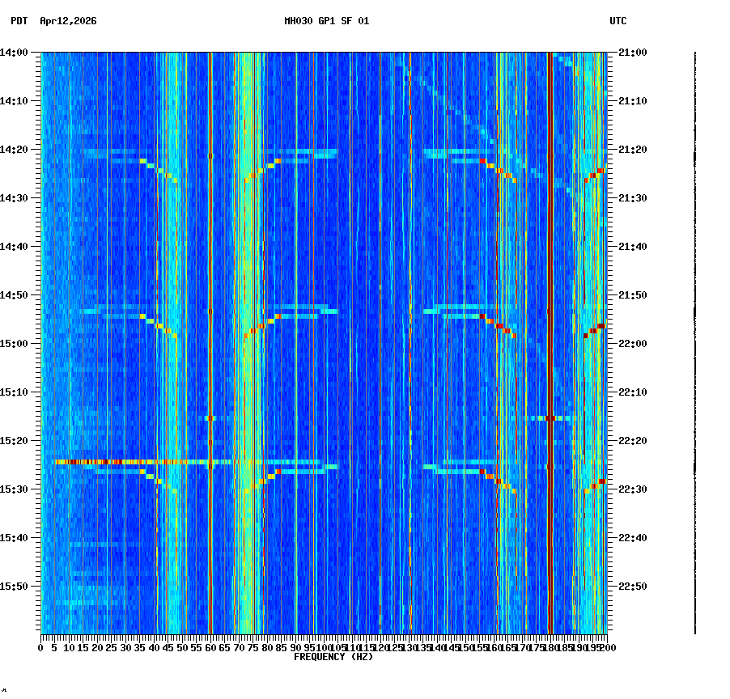
Task: Click the center of the spectrogram plot
Action: pyautogui.click(x=324, y=344)
